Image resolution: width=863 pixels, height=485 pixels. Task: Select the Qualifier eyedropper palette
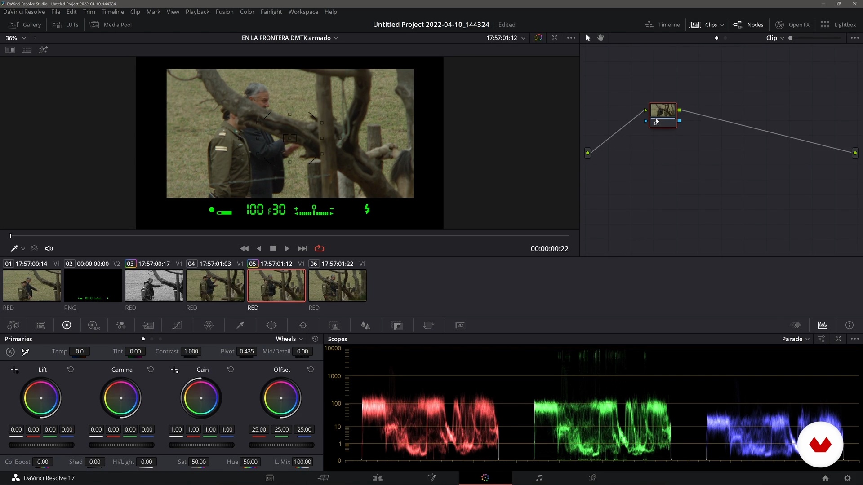coord(240,325)
